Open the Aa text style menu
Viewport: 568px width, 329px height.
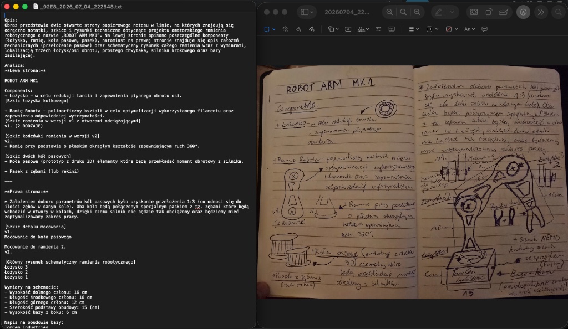469,29
